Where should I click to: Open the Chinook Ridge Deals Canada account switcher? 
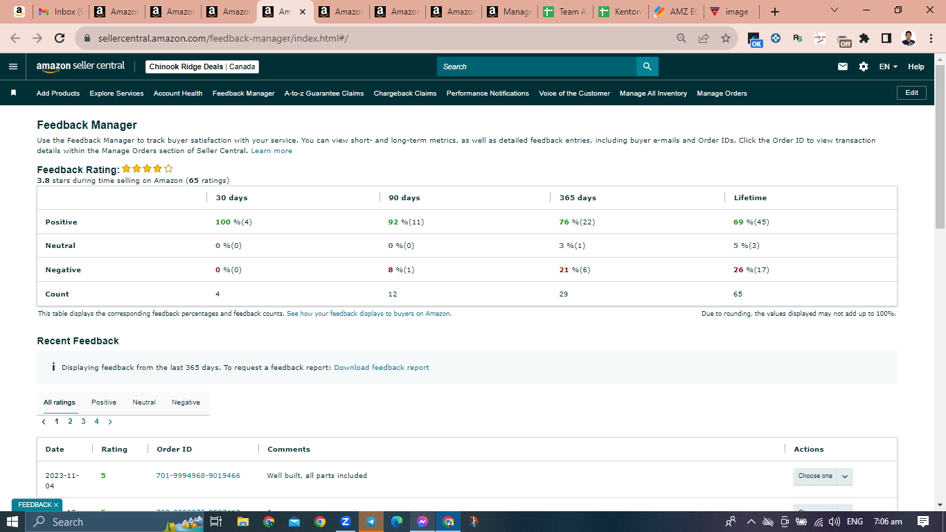point(202,66)
